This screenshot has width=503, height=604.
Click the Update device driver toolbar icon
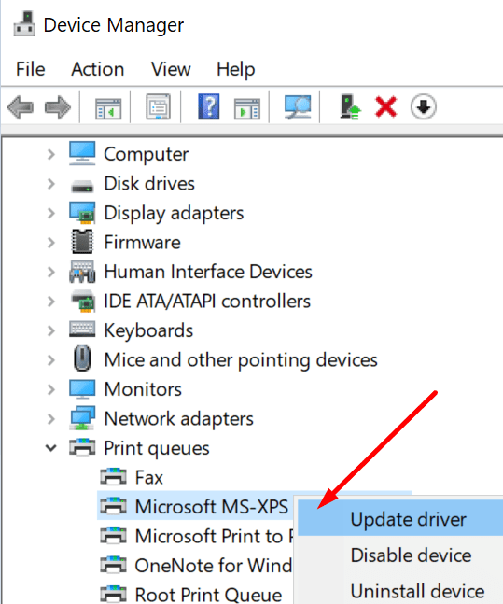(x=350, y=107)
